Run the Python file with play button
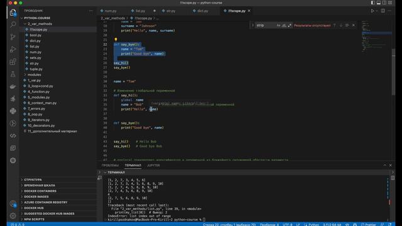This screenshot has height=226, width=402. 372,11
